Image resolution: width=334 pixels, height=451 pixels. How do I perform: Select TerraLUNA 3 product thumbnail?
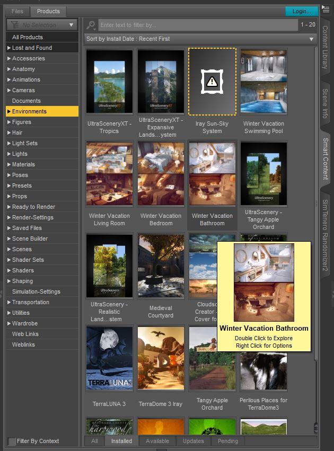[x=109, y=358]
